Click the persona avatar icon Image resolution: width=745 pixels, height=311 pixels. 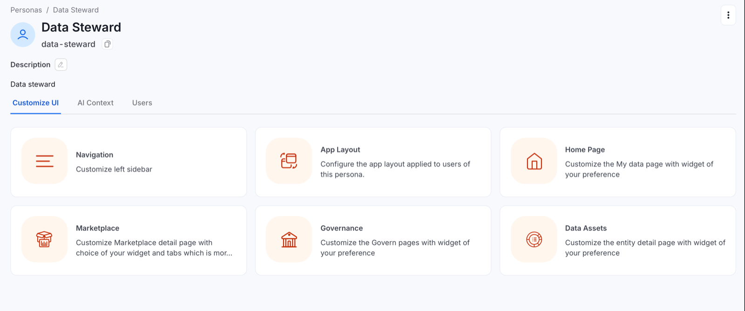coord(23,35)
